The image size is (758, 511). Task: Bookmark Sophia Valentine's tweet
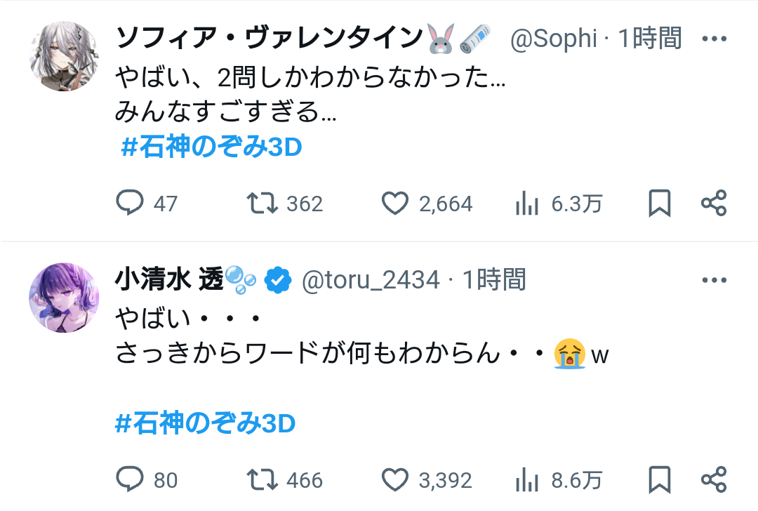pos(659,203)
